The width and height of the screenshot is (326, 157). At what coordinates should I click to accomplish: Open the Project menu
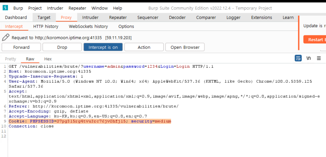click(x=35, y=8)
